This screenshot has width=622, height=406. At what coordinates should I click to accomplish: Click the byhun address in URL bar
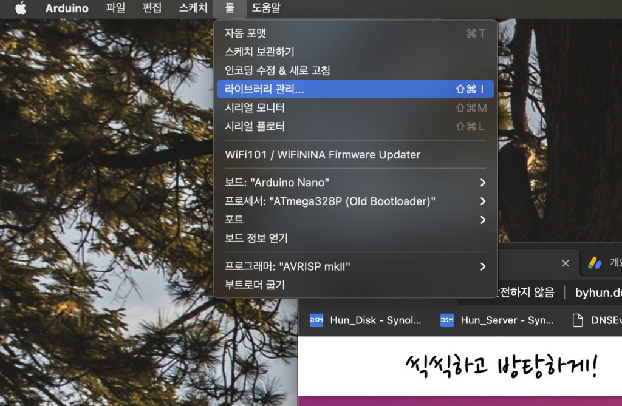point(598,293)
